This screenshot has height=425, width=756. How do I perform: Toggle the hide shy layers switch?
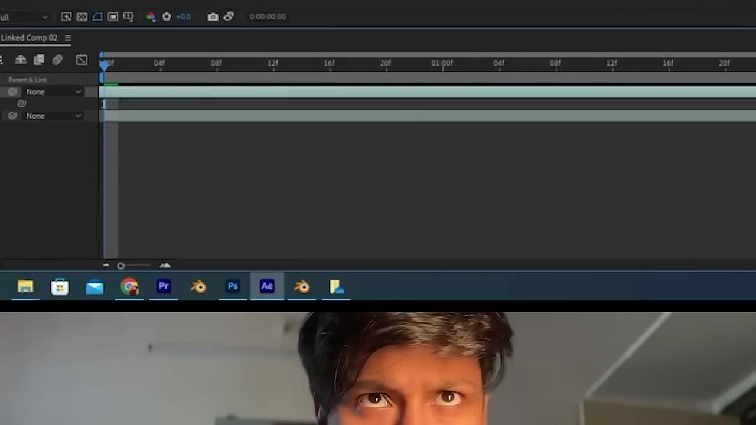pos(21,60)
